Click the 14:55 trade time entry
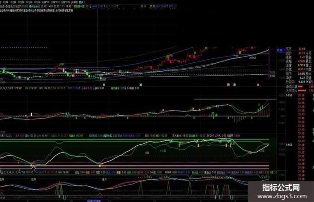The image size is (314, 202). 289,96
